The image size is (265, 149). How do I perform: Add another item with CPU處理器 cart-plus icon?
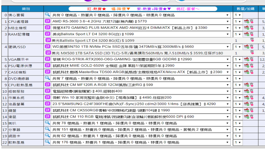(247, 21)
